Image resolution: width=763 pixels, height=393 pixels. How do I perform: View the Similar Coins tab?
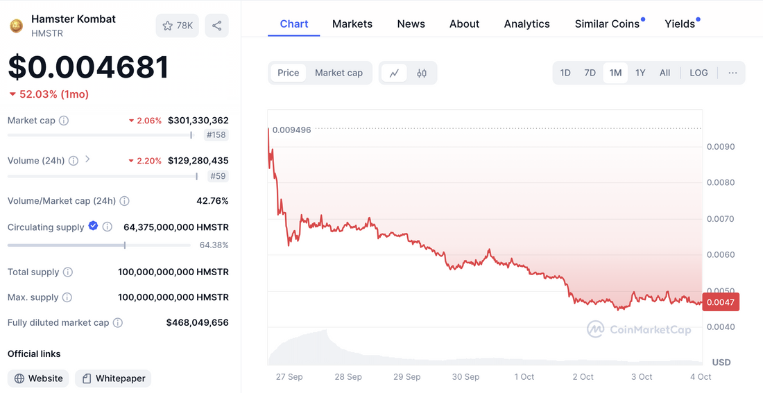(x=608, y=24)
